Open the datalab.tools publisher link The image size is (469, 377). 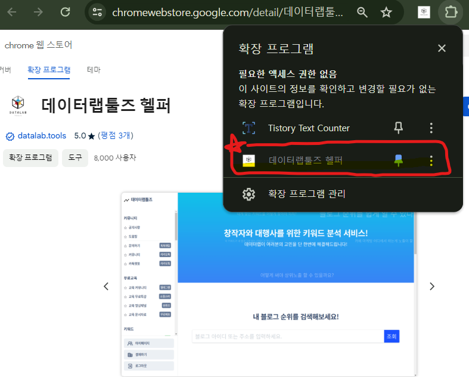[x=42, y=135]
